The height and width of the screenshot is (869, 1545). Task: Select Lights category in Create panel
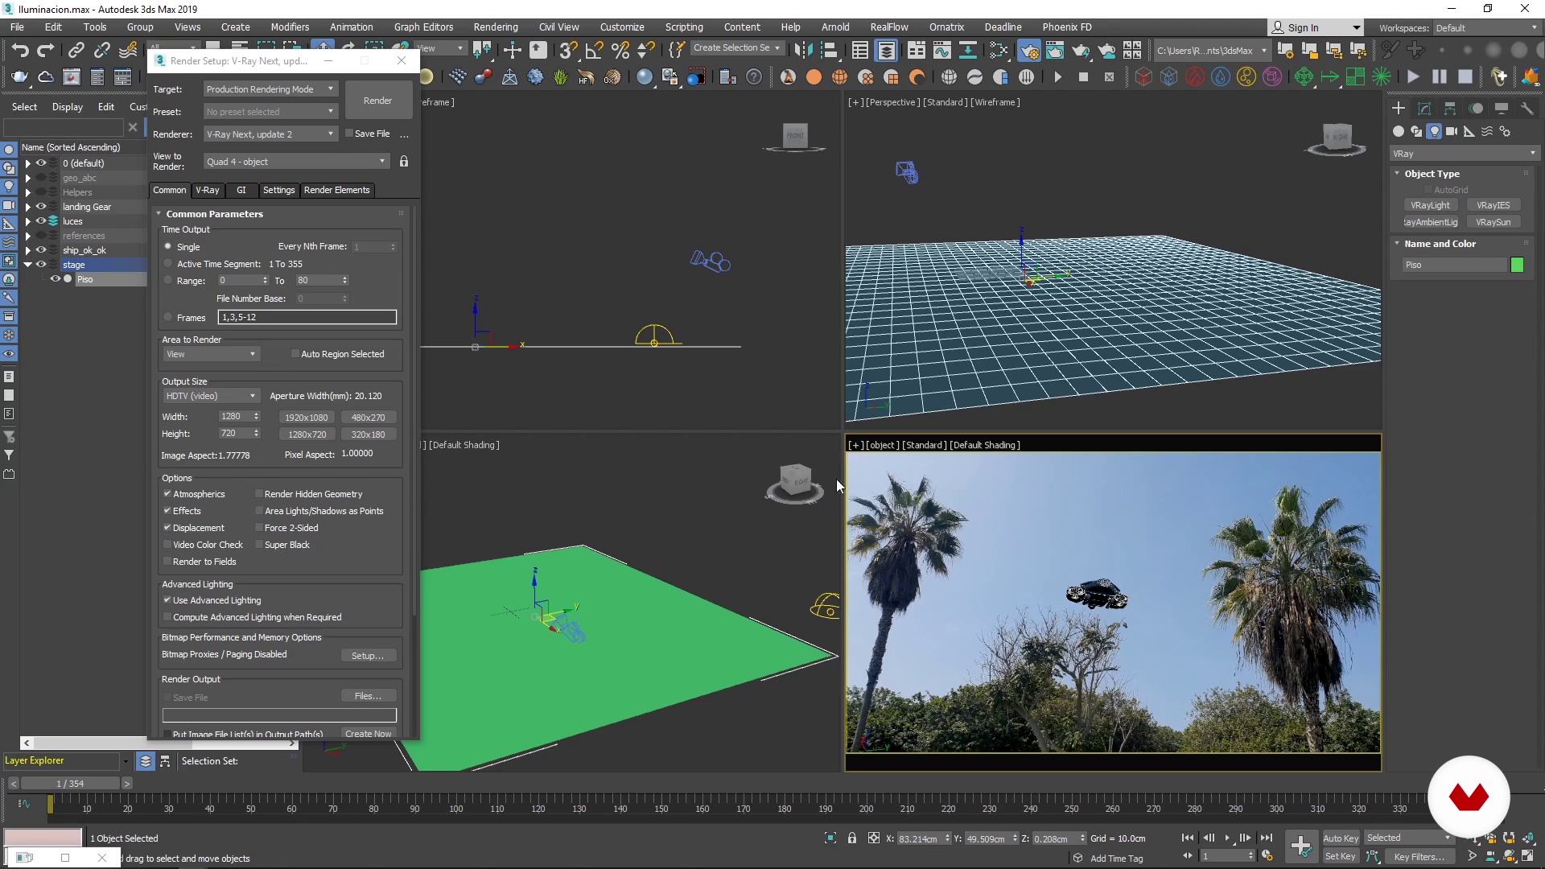point(1434,131)
